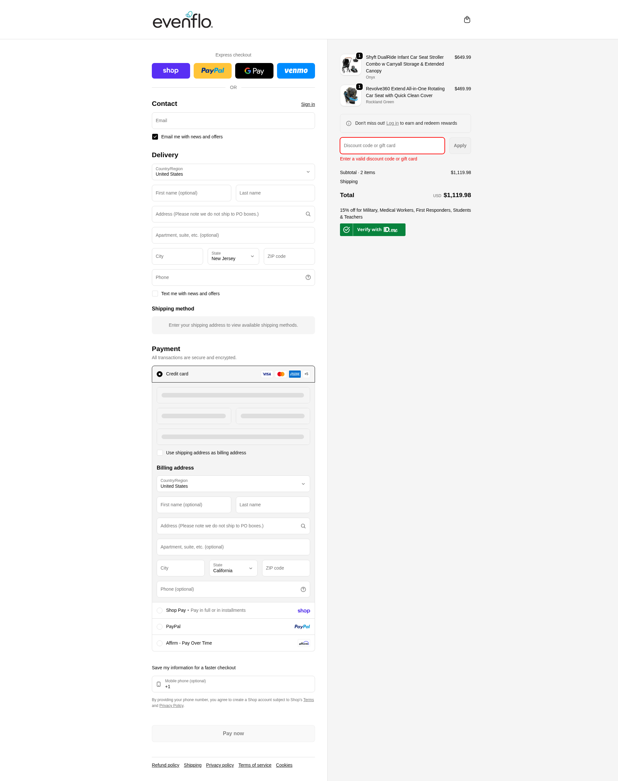Open delivery State dropdown showing New Jersey
This screenshot has height=781, width=618.
(233, 257)
